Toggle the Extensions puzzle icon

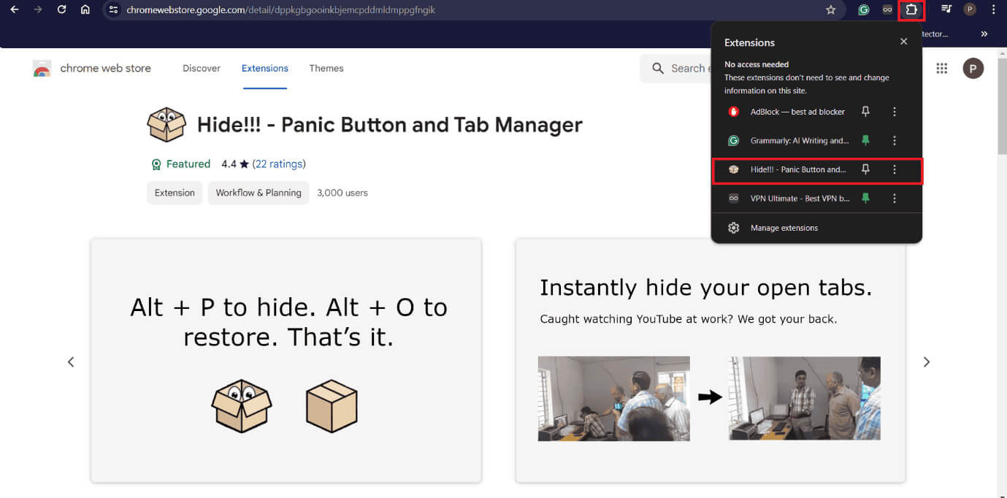click(911, 10)
